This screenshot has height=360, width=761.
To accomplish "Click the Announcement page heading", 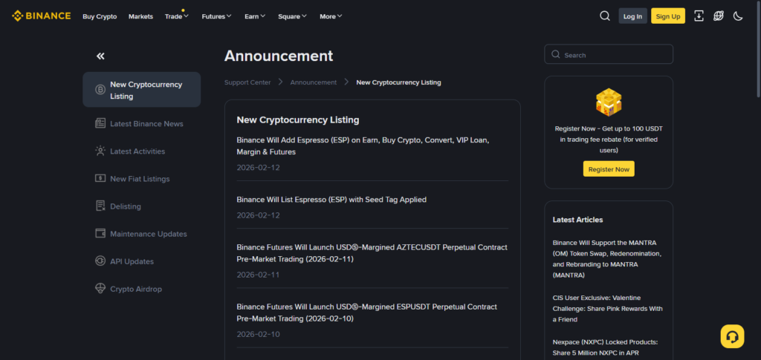I will (279, 56).
